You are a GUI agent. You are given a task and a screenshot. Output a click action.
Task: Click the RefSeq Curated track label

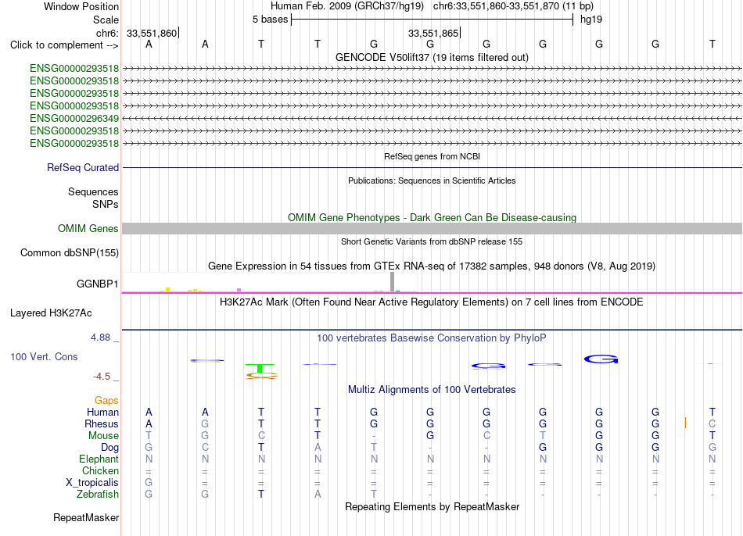[82, 168]
